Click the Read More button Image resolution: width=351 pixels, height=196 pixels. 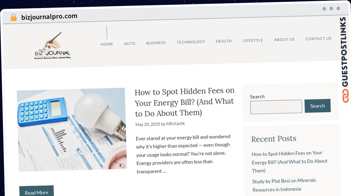(x=37, y=192)
